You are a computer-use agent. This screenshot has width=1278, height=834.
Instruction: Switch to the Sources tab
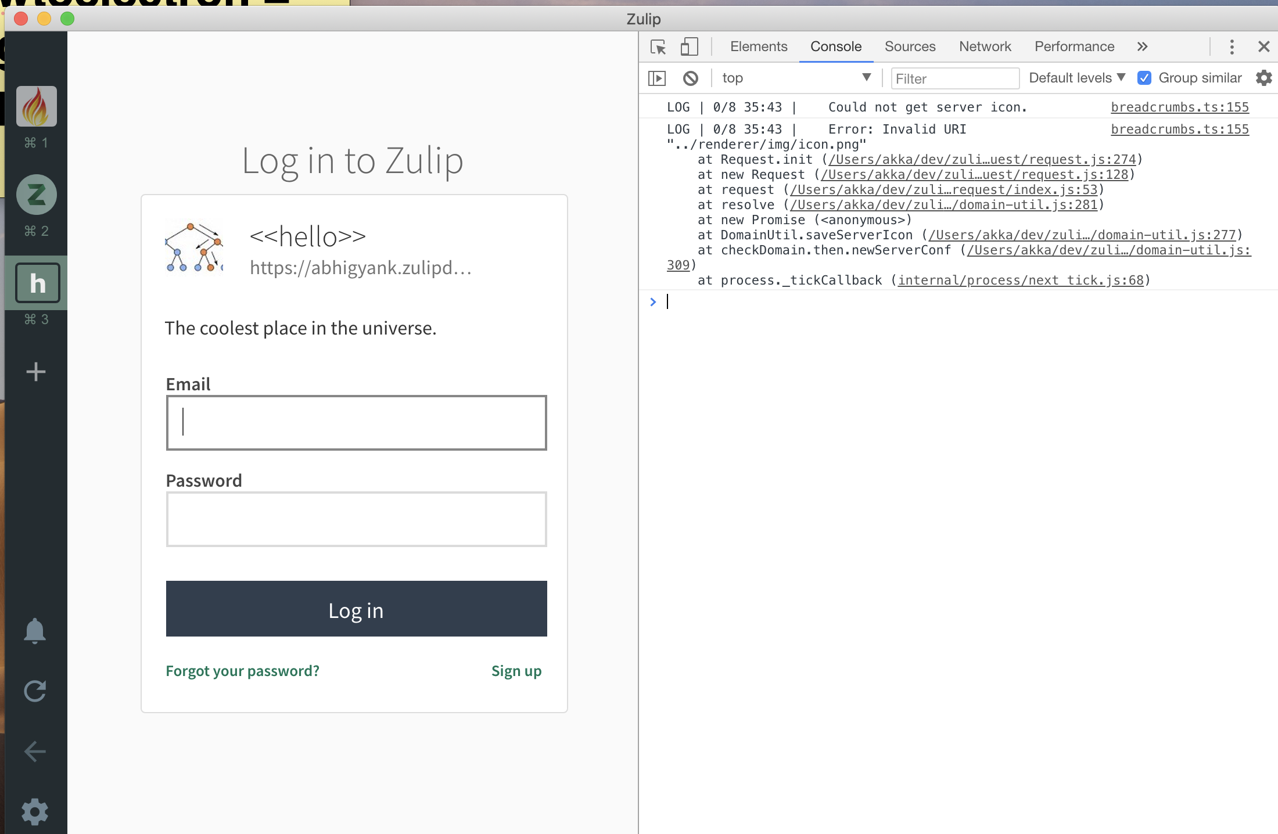coord(910,46)
